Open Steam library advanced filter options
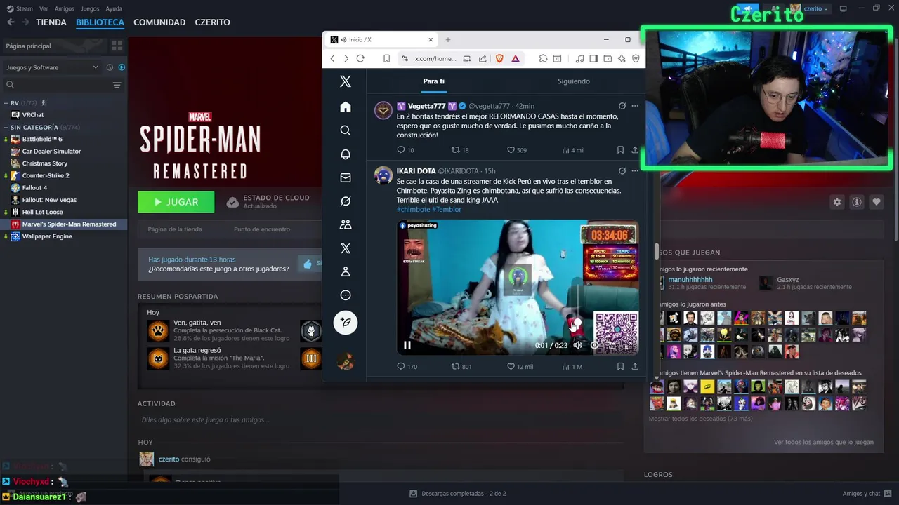This screenshot has width=899, height=505. point(117,85)
